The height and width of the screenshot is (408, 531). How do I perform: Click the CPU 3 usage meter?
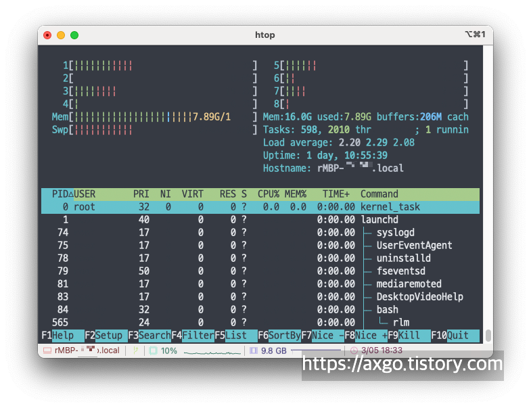point(160,91)
